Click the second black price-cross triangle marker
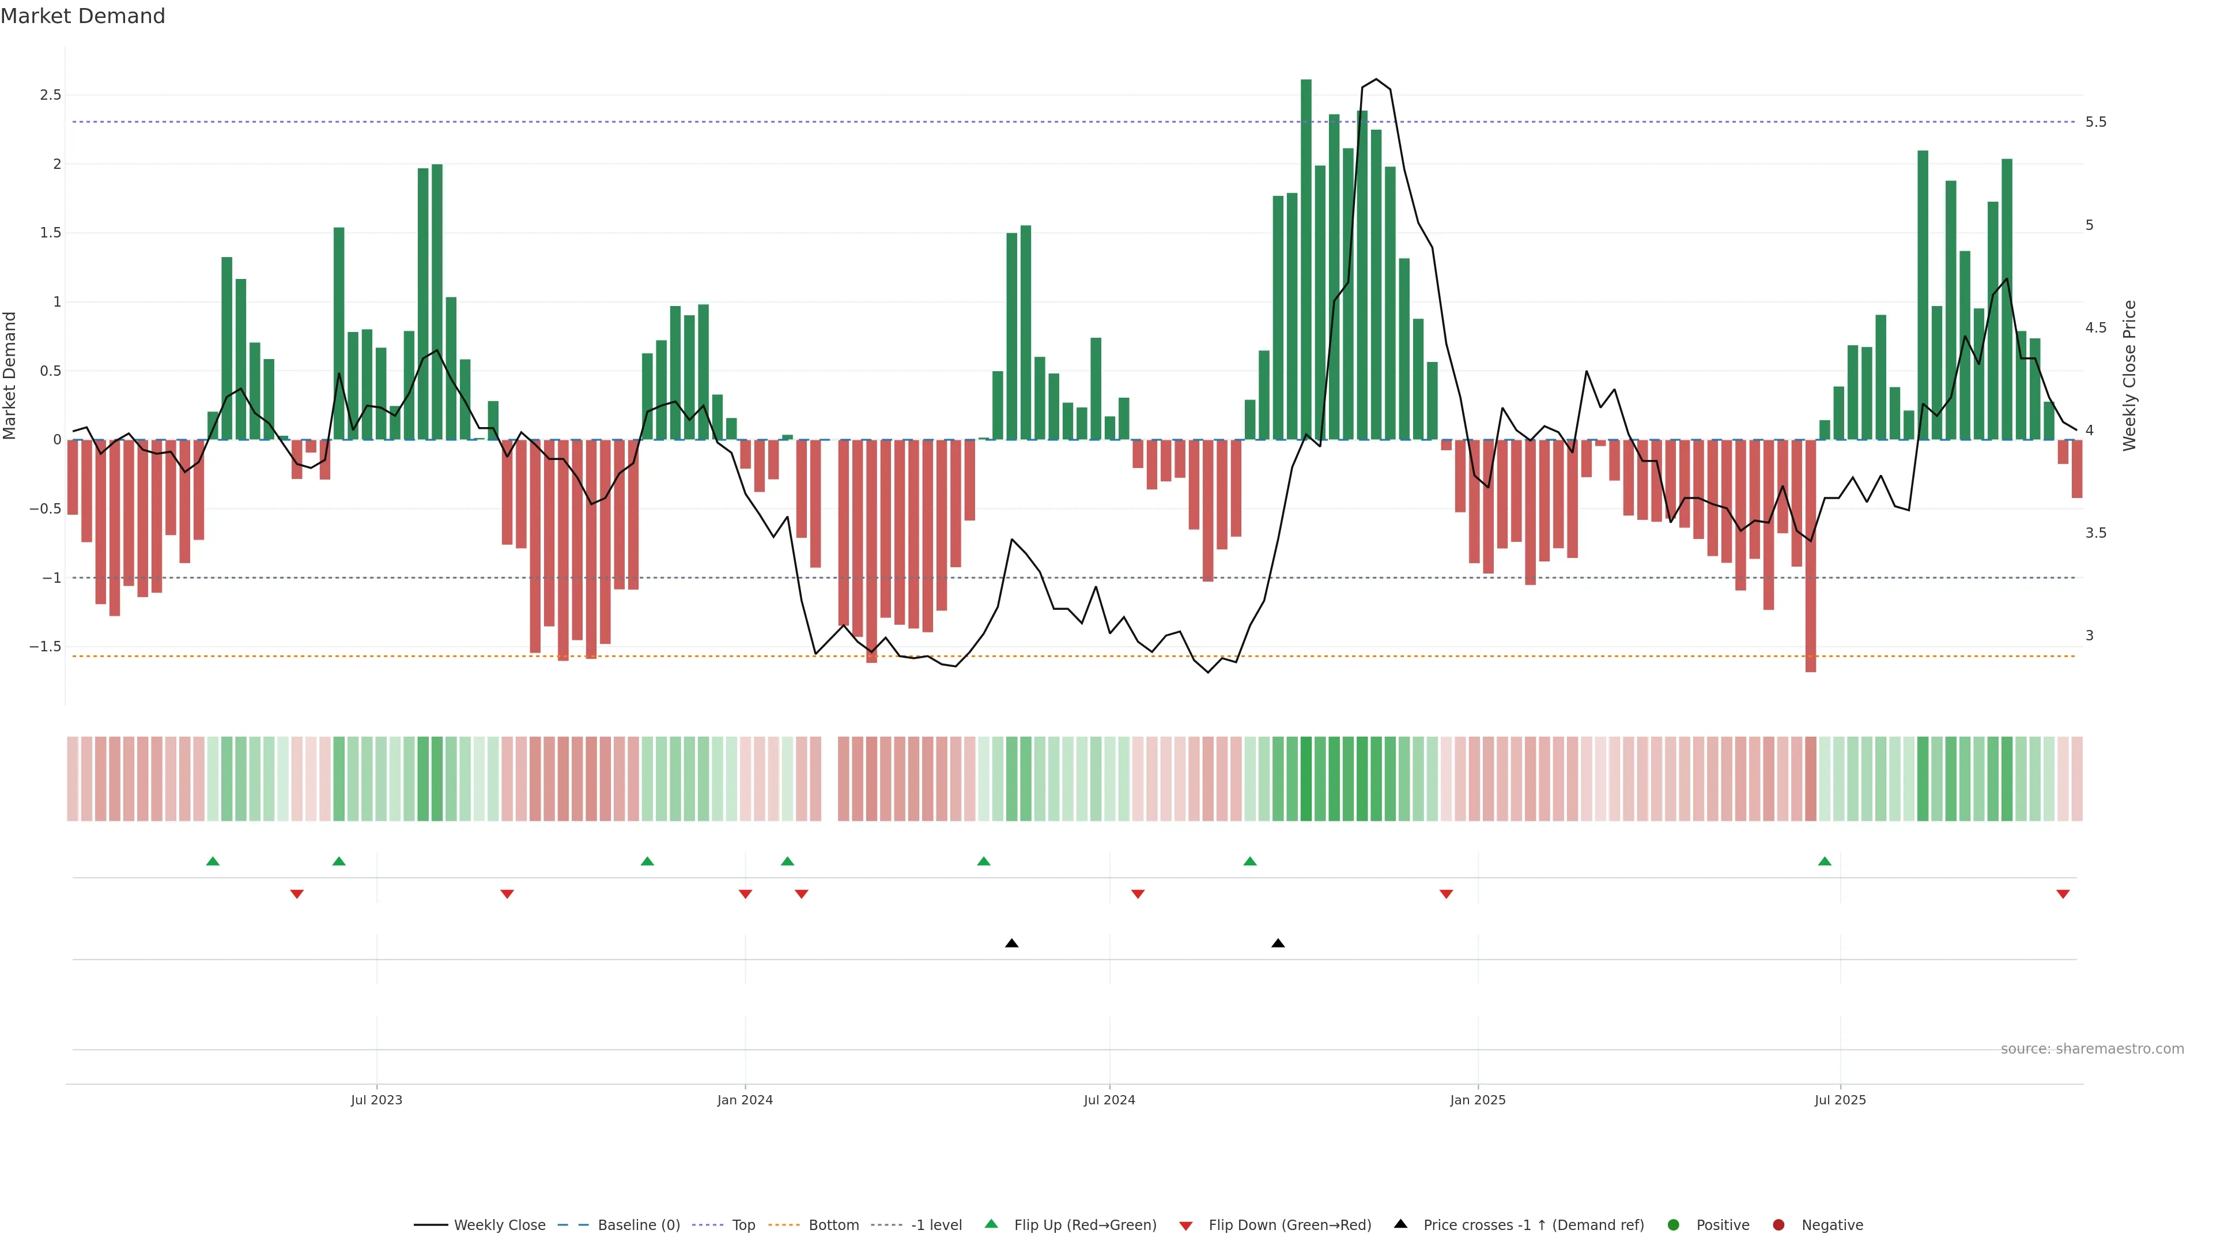Viewport: 2213px width, 1245px height. coord(1278,944)
